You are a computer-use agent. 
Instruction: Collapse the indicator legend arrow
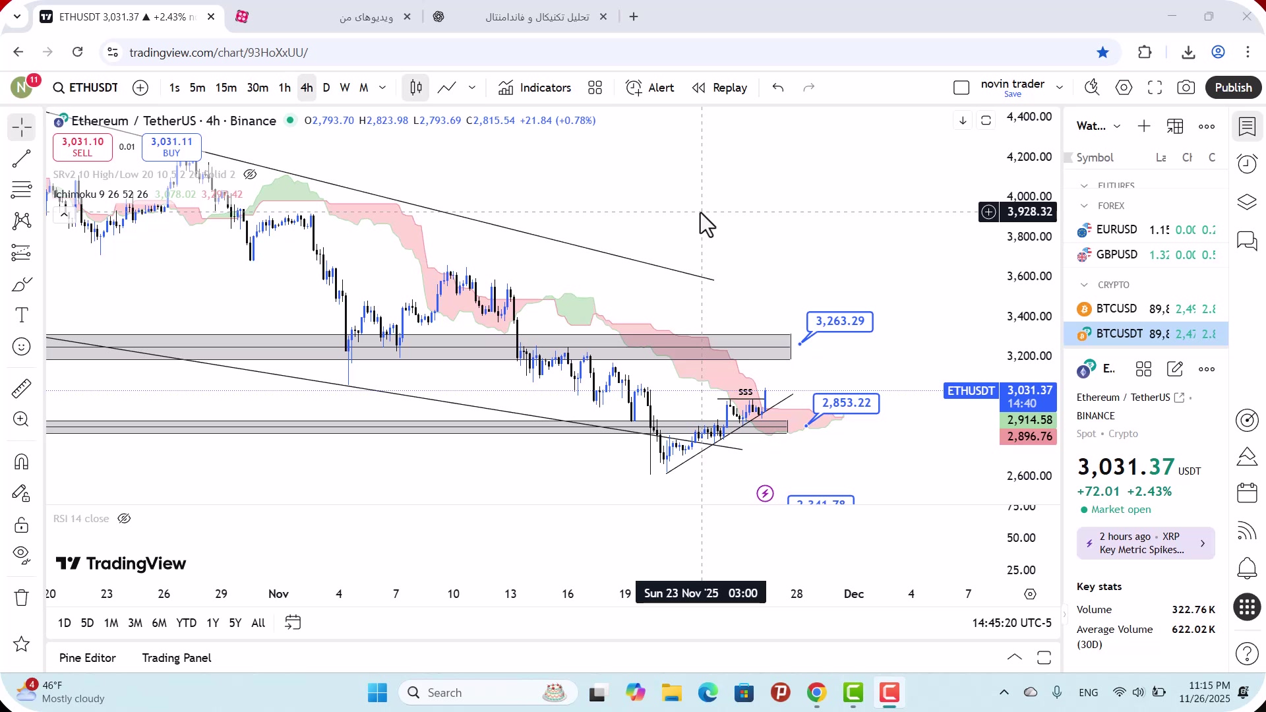(x=63, y=214)
